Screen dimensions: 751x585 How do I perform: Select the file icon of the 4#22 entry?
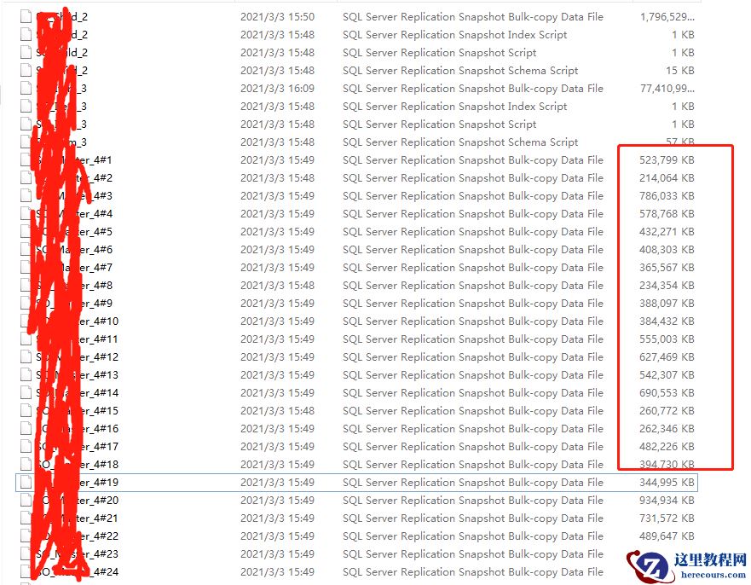26,536
